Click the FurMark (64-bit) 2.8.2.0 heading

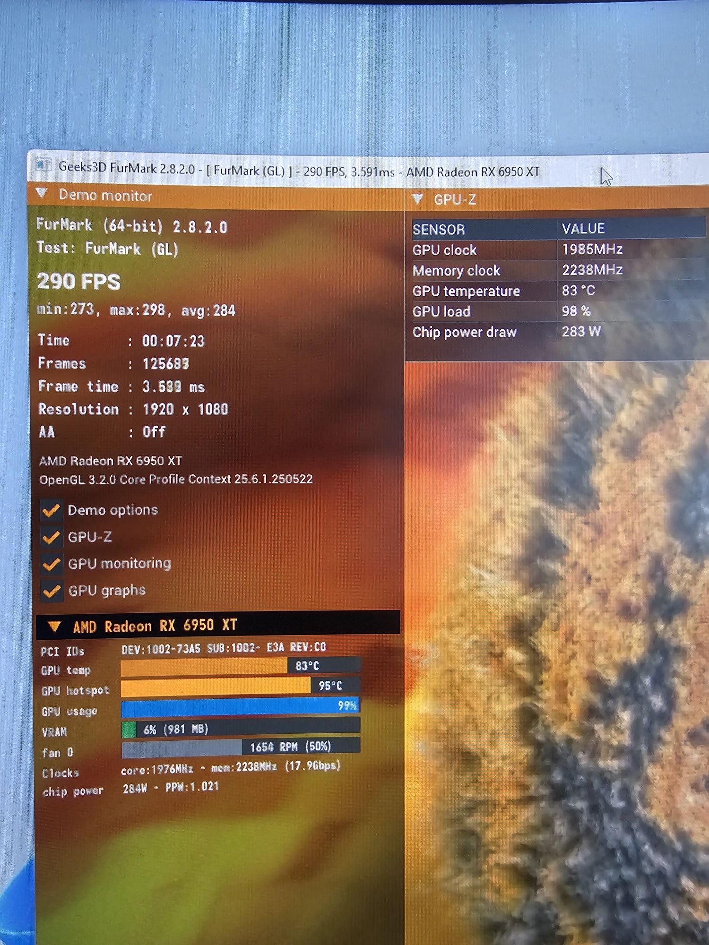(x=132, y=226)
